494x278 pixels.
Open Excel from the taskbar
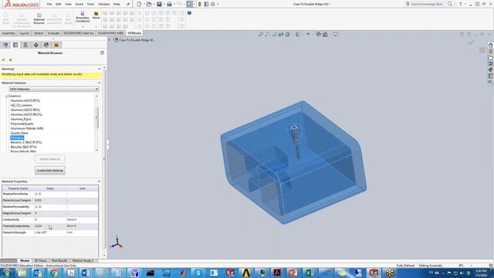[x=309, y=273]
